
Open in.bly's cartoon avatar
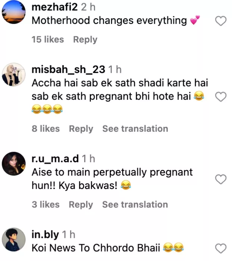point(14,239)
